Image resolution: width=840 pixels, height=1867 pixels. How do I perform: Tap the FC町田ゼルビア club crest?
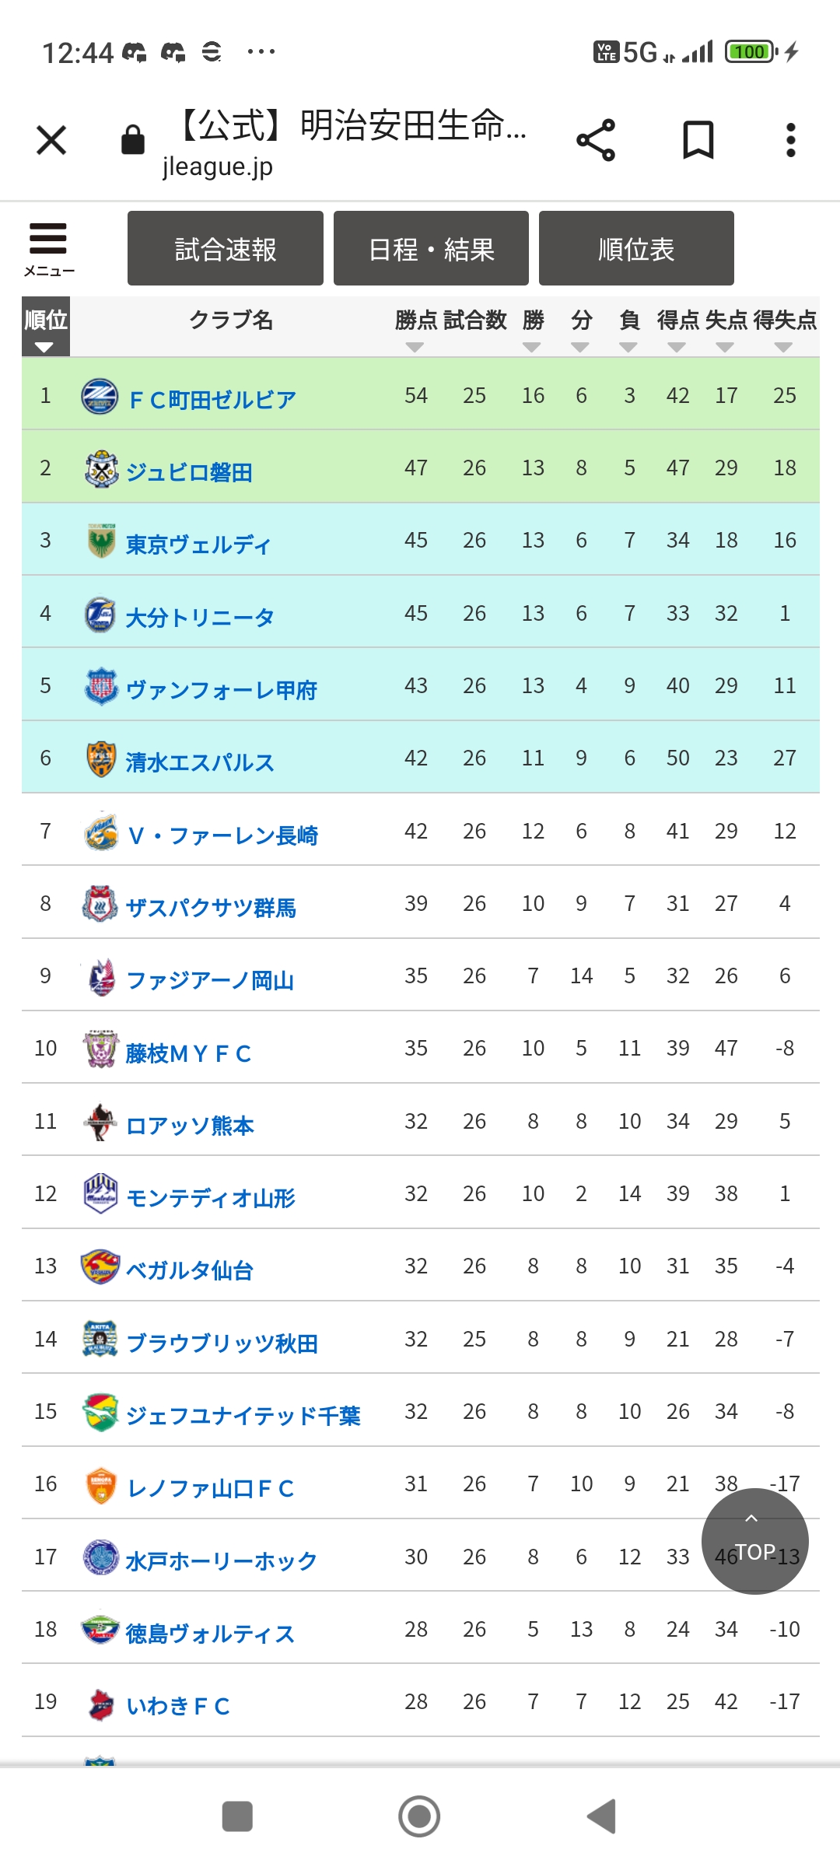[x=100, y=396]
